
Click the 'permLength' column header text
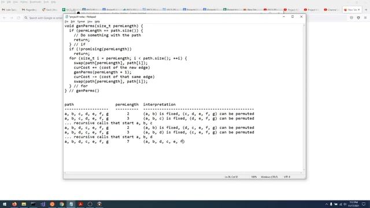coord(127,105)
